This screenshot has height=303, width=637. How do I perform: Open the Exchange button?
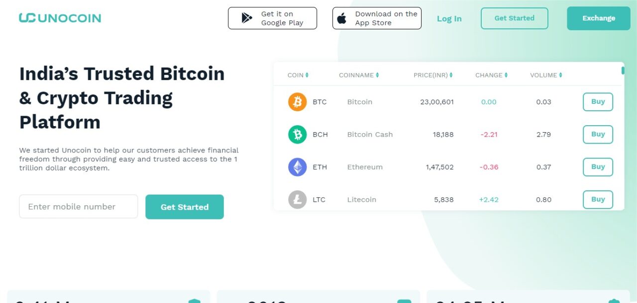click(x=599, y=18)
